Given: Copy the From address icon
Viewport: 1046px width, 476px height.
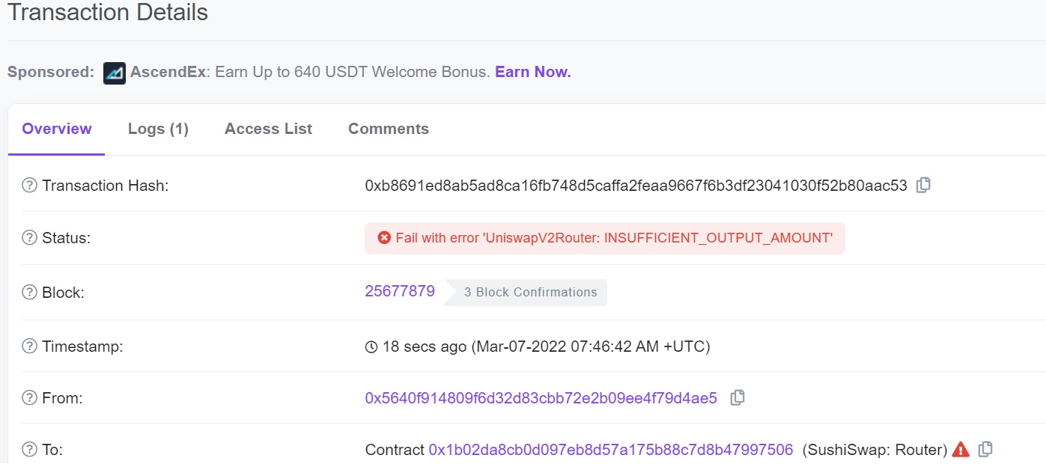Looking at the screenshot, I should pyautogui.click(x=738, y=398).
